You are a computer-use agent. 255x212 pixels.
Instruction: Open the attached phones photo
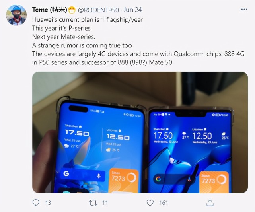coord(140,132)
